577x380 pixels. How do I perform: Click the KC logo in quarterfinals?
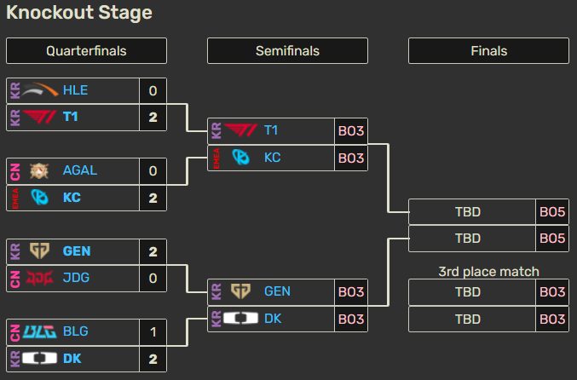(x=39, y=198)
